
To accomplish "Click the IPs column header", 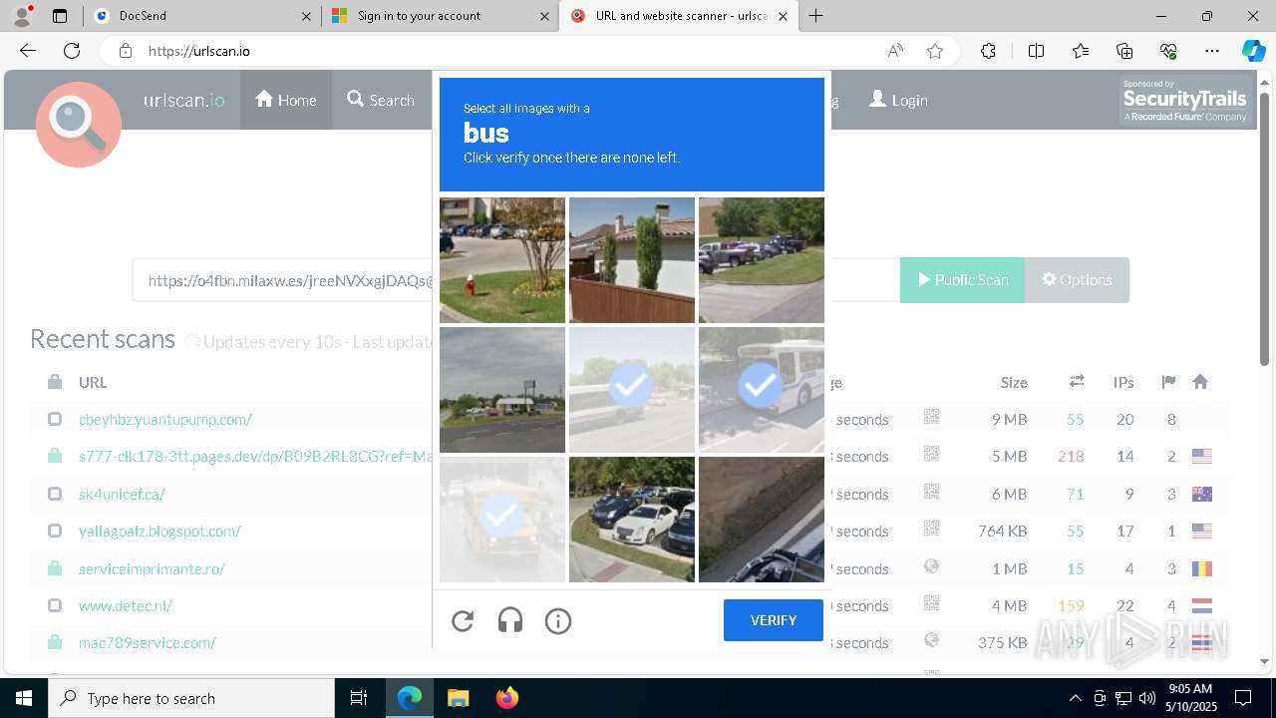I will pyautogui.click(x=1123, y=382).
